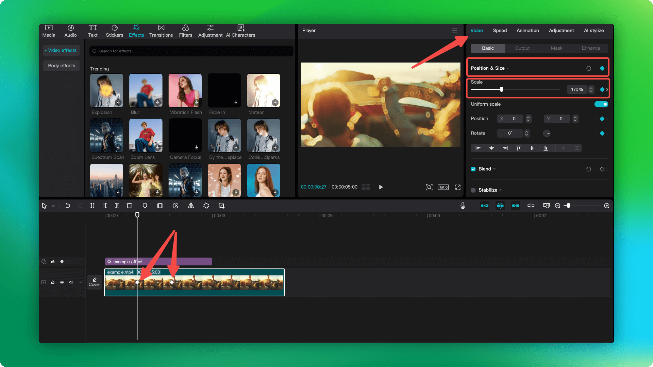Show Body effects category
653x367 pixels.
61,65
